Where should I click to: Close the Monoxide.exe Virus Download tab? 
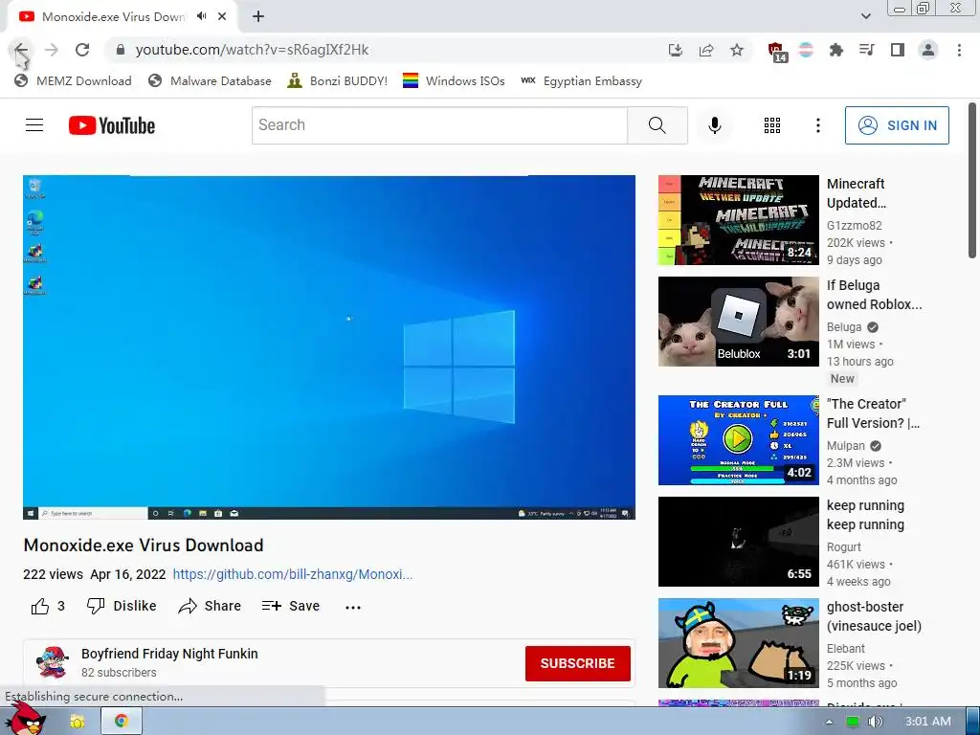pos(222,16)
